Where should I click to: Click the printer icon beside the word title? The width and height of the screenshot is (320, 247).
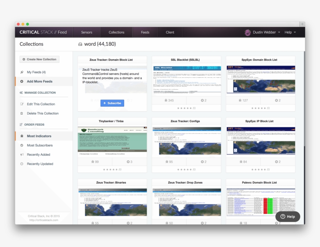pyautogui.click(x=80, y=44)
